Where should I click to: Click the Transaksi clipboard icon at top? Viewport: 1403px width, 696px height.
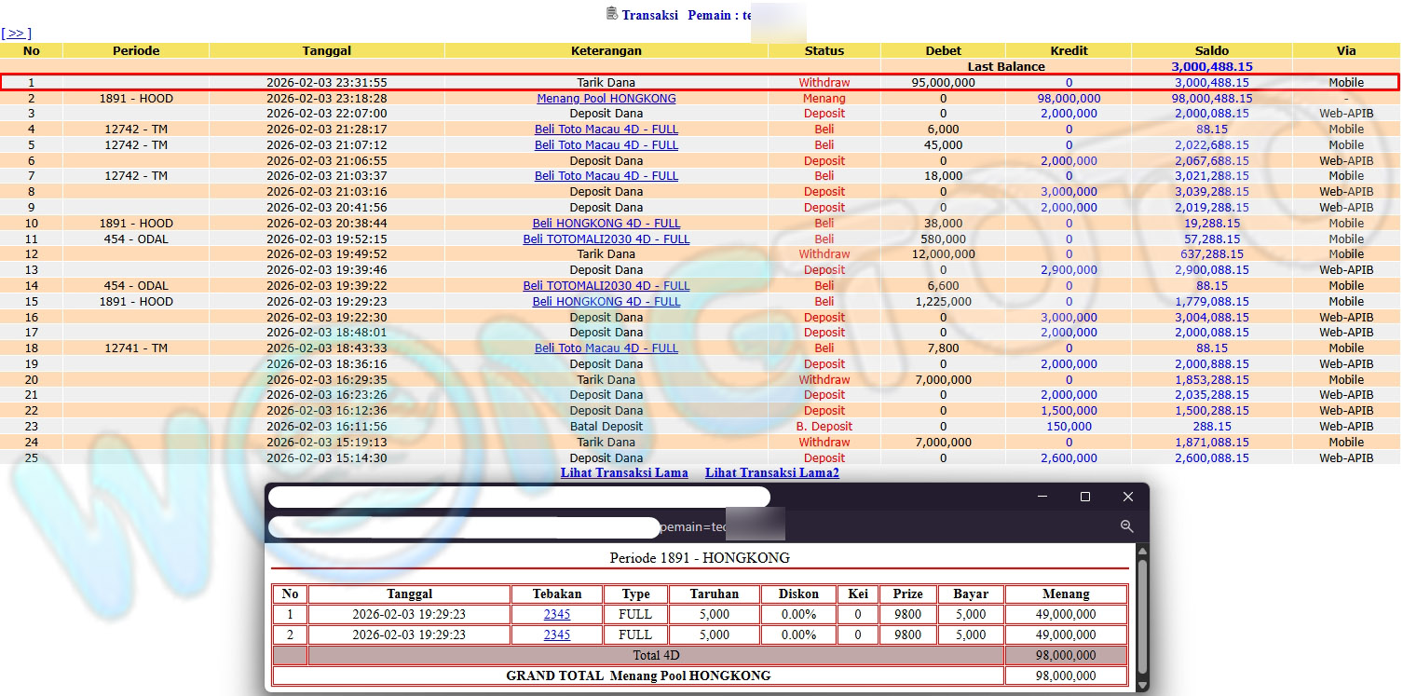click(x=611, y=13)
